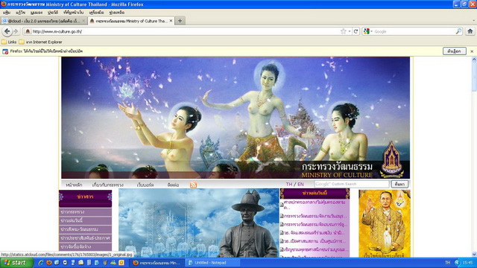The image size is (477, 268).
Task: Open a new tab with the plus button
Action: [x=180, y=21]
